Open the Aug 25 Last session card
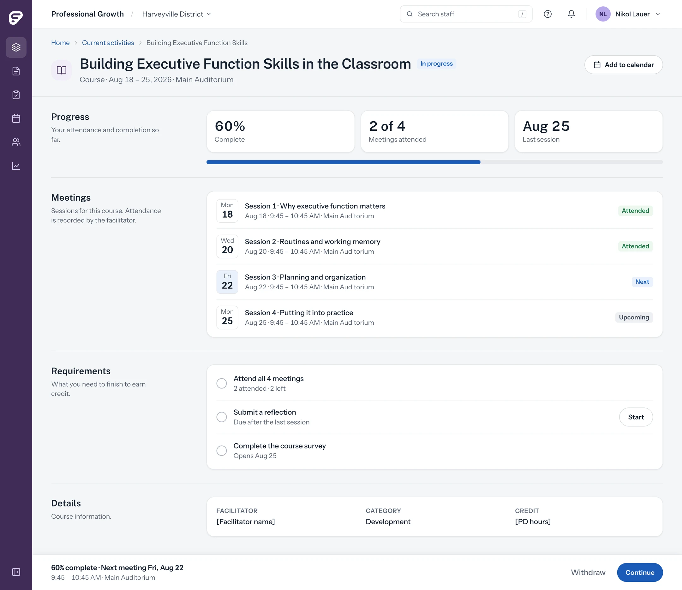 pos(589,131)
